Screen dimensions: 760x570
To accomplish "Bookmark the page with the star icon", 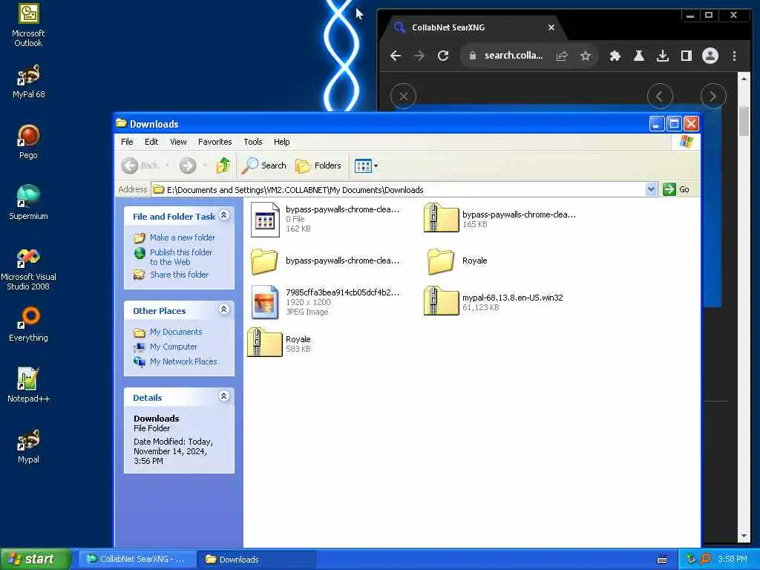I will (x=586, y=56).
